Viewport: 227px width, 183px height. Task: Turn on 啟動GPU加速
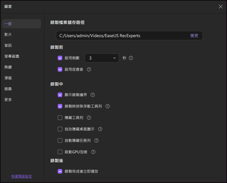click(60, 152)
